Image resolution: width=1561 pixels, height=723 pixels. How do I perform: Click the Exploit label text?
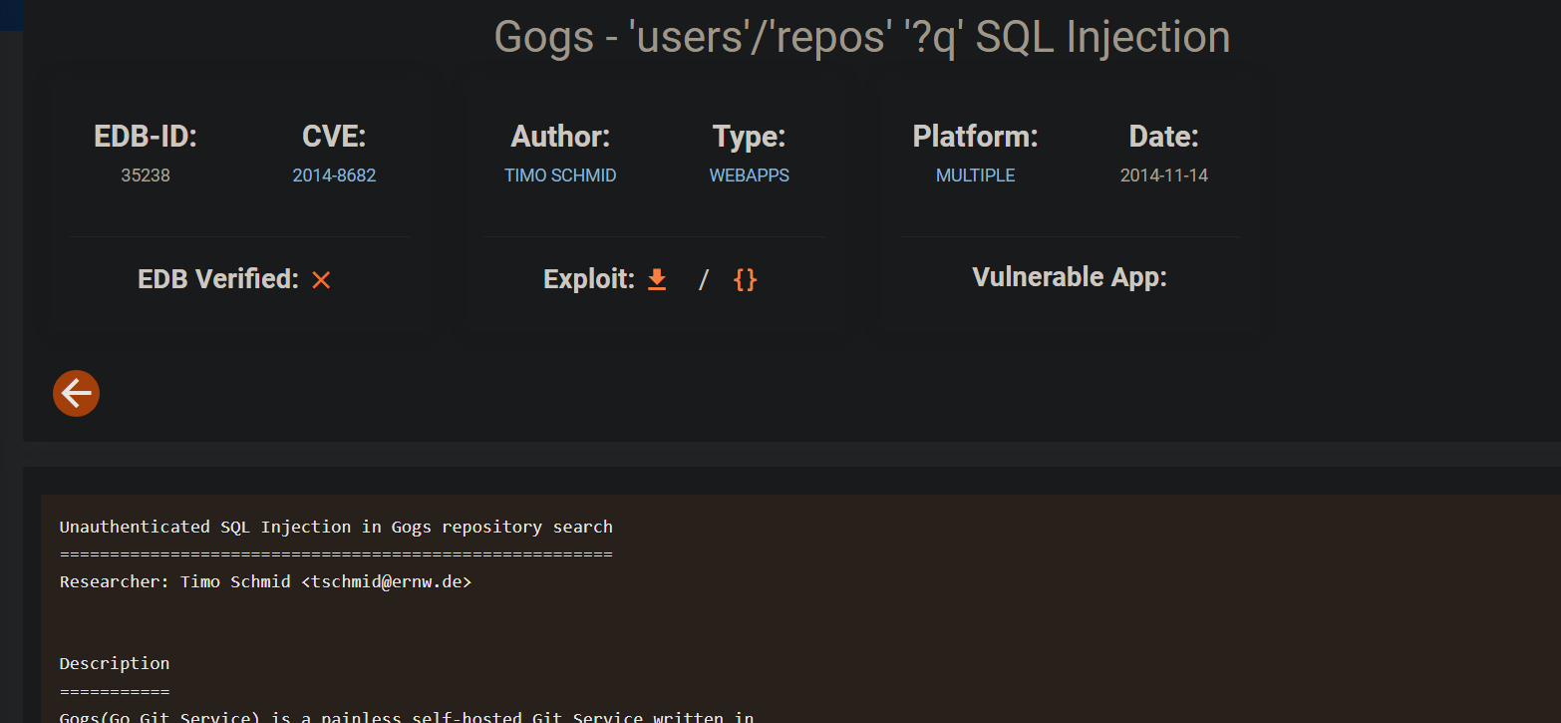point(588,279)
